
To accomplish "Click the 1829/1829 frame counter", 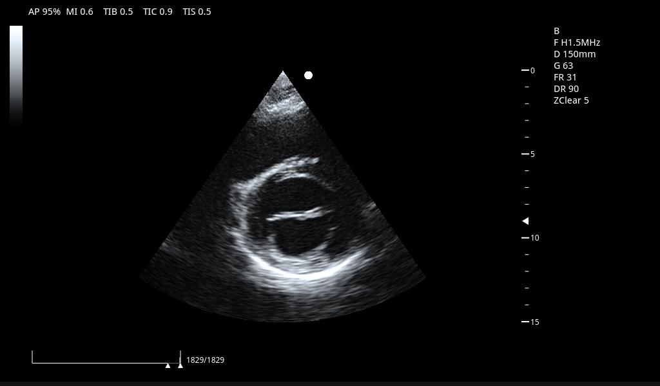I will [x=204, y=360].
